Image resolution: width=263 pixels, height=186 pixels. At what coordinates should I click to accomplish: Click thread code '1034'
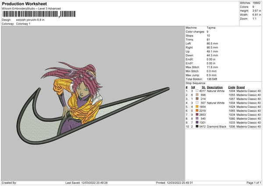pyautogui.click(x=232, y=114)
